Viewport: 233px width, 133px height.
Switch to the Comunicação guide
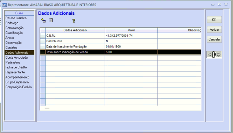[x=14, y=28]
